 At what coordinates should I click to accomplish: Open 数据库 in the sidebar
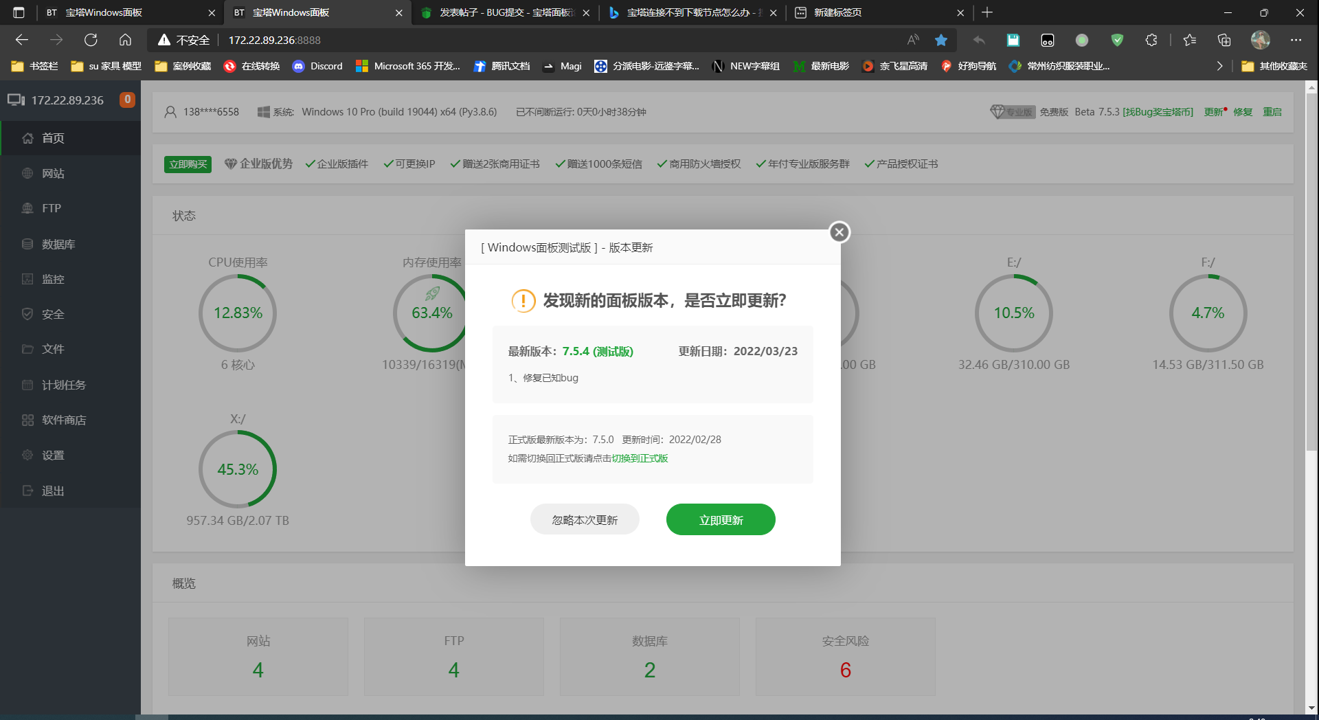[70, 244]
